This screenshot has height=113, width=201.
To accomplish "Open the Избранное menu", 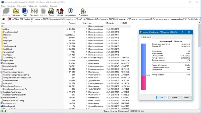I will (x=32, y=6).
